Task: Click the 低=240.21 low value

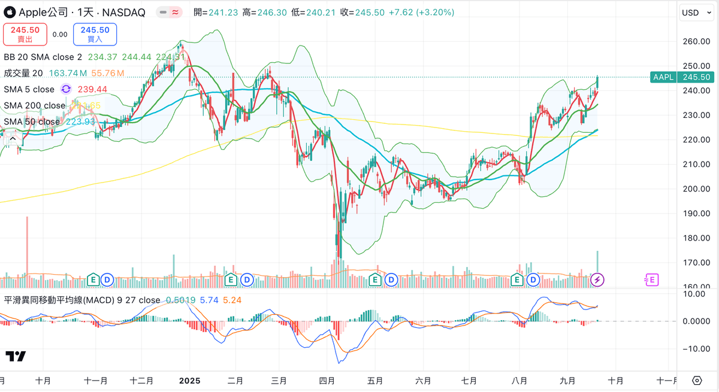Action: pos(312,13)
